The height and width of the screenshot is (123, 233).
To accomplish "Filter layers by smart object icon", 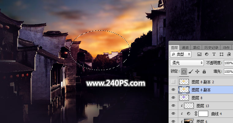I will 229,54.
